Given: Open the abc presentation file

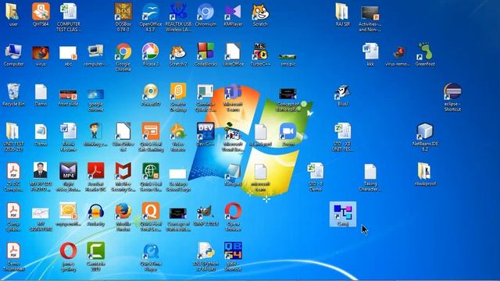Looking at the screenshot, I should point(68,53).
